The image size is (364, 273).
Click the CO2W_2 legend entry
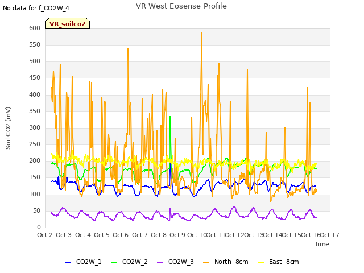129,262
